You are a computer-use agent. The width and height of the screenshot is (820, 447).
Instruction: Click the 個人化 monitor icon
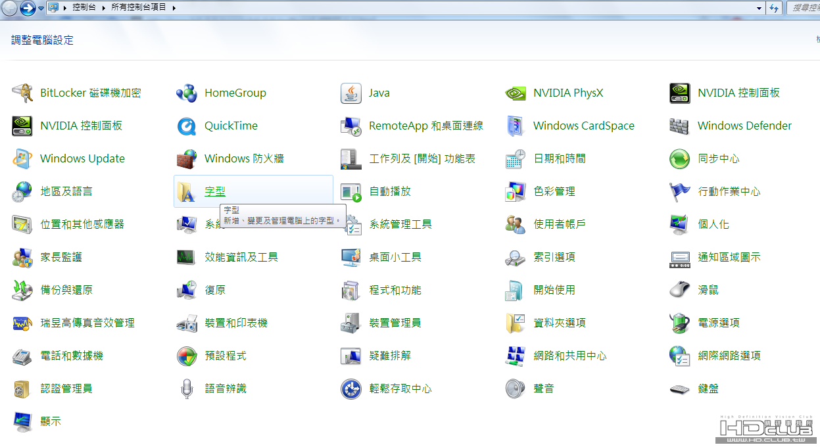click(x=680, y=225)
